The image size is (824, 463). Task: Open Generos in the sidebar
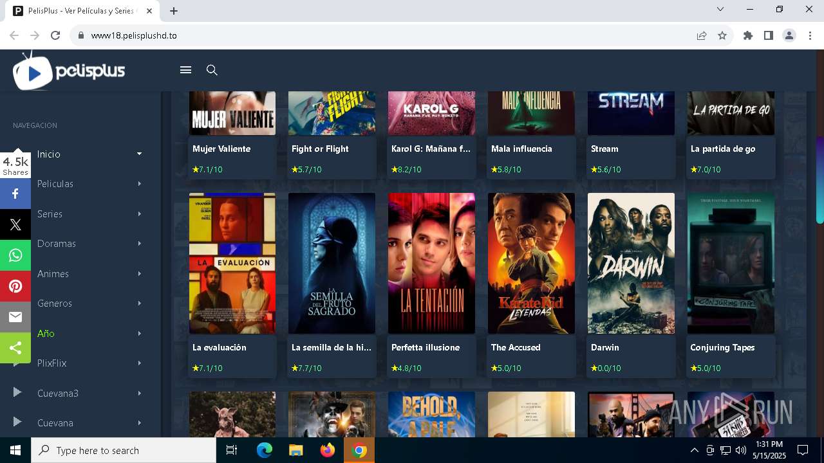tap(55, 304)
